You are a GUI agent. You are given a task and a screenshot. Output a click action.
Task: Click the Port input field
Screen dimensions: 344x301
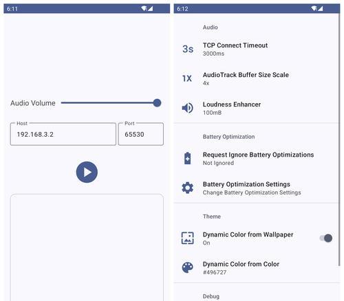coord(141,134)
